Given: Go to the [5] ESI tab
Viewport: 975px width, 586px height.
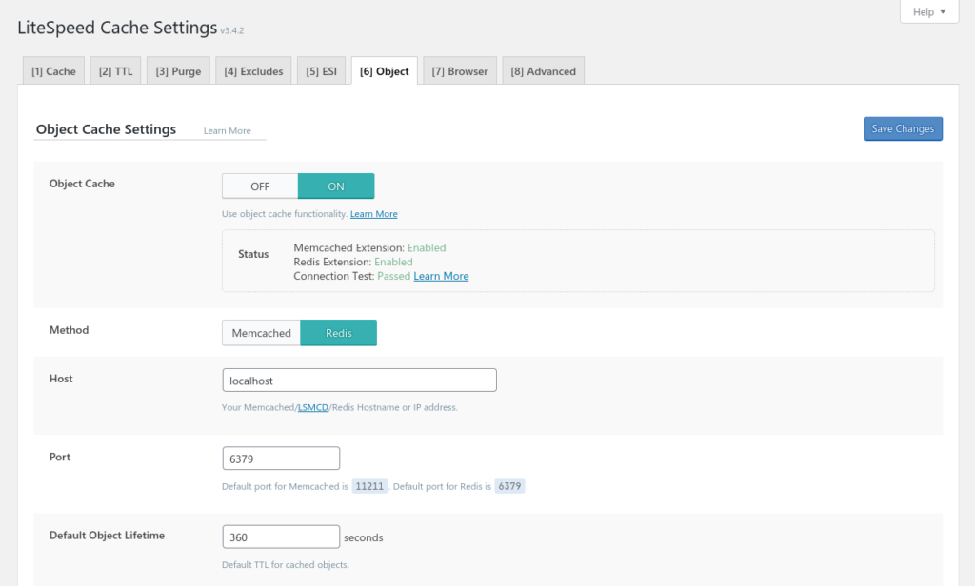Looking at the screenshot, I should pos(322,70).
